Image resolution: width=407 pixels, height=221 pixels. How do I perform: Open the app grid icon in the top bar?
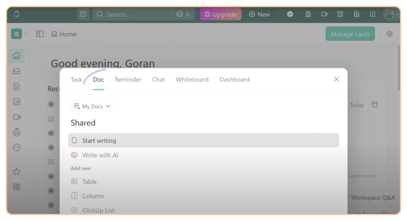click(372, 14)
